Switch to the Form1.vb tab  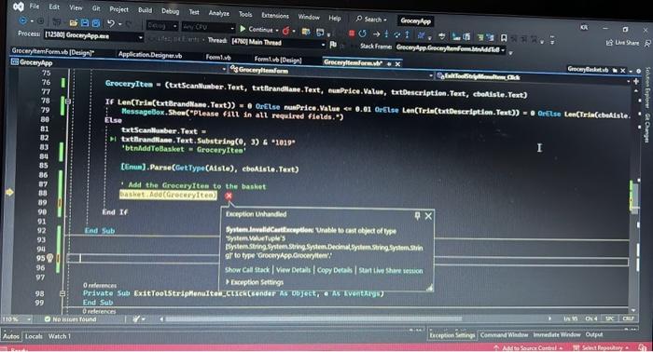(218, 58)
